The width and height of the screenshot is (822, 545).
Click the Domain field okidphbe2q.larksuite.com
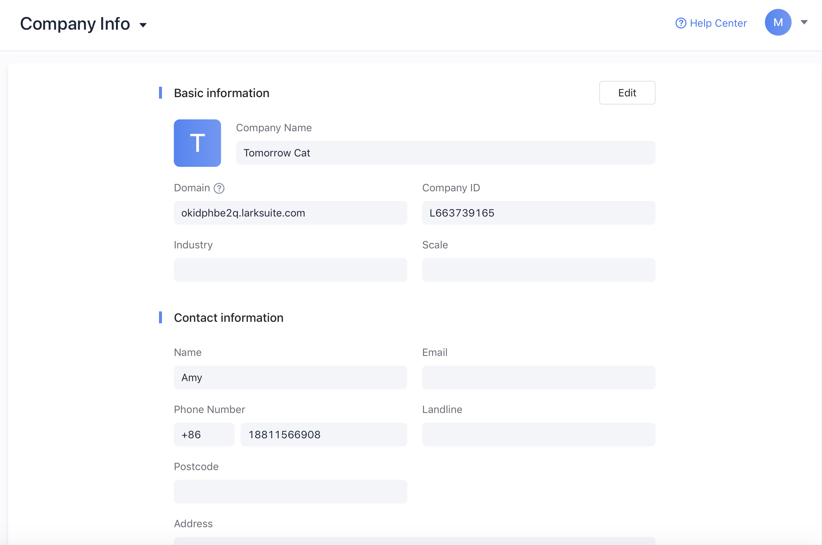pos(290,213)
